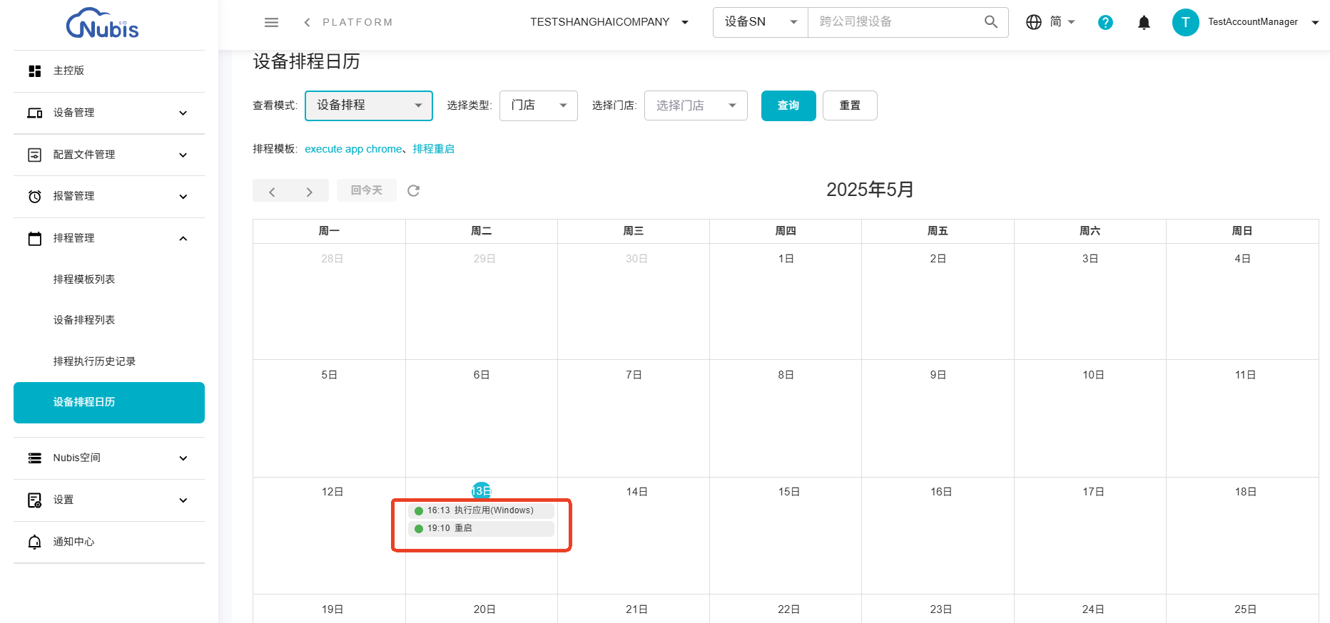Select the 18日 date
1330x623 pixels.
point(1245,492)
